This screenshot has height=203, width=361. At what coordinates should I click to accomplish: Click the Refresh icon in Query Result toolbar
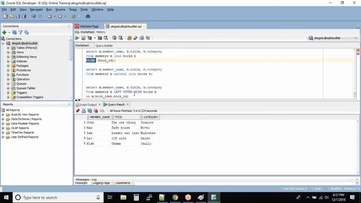tap(90, 111)
